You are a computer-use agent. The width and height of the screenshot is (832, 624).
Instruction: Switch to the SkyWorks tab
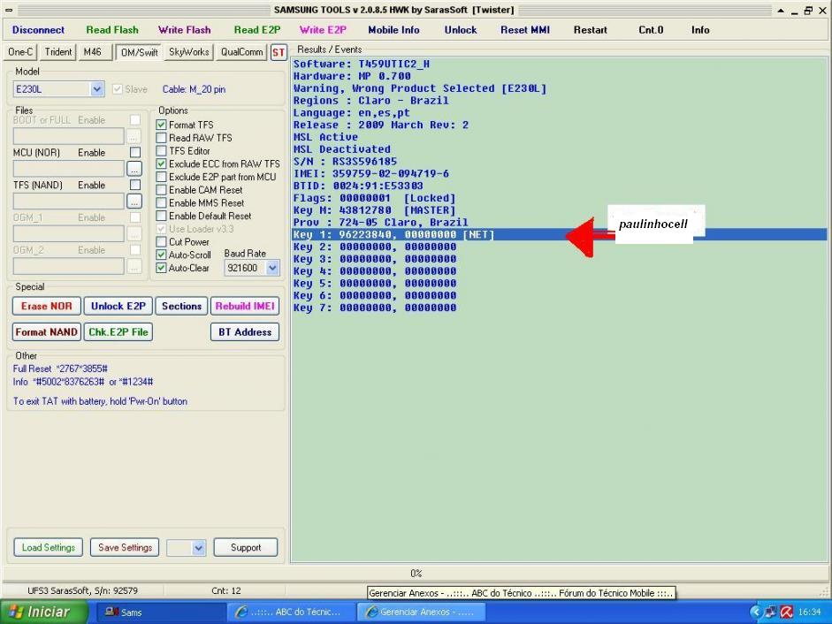[x=189, y=52]
